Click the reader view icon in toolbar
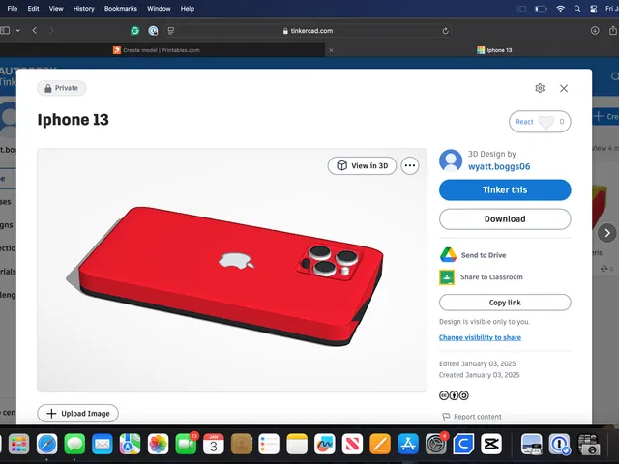 coord(171,31)
